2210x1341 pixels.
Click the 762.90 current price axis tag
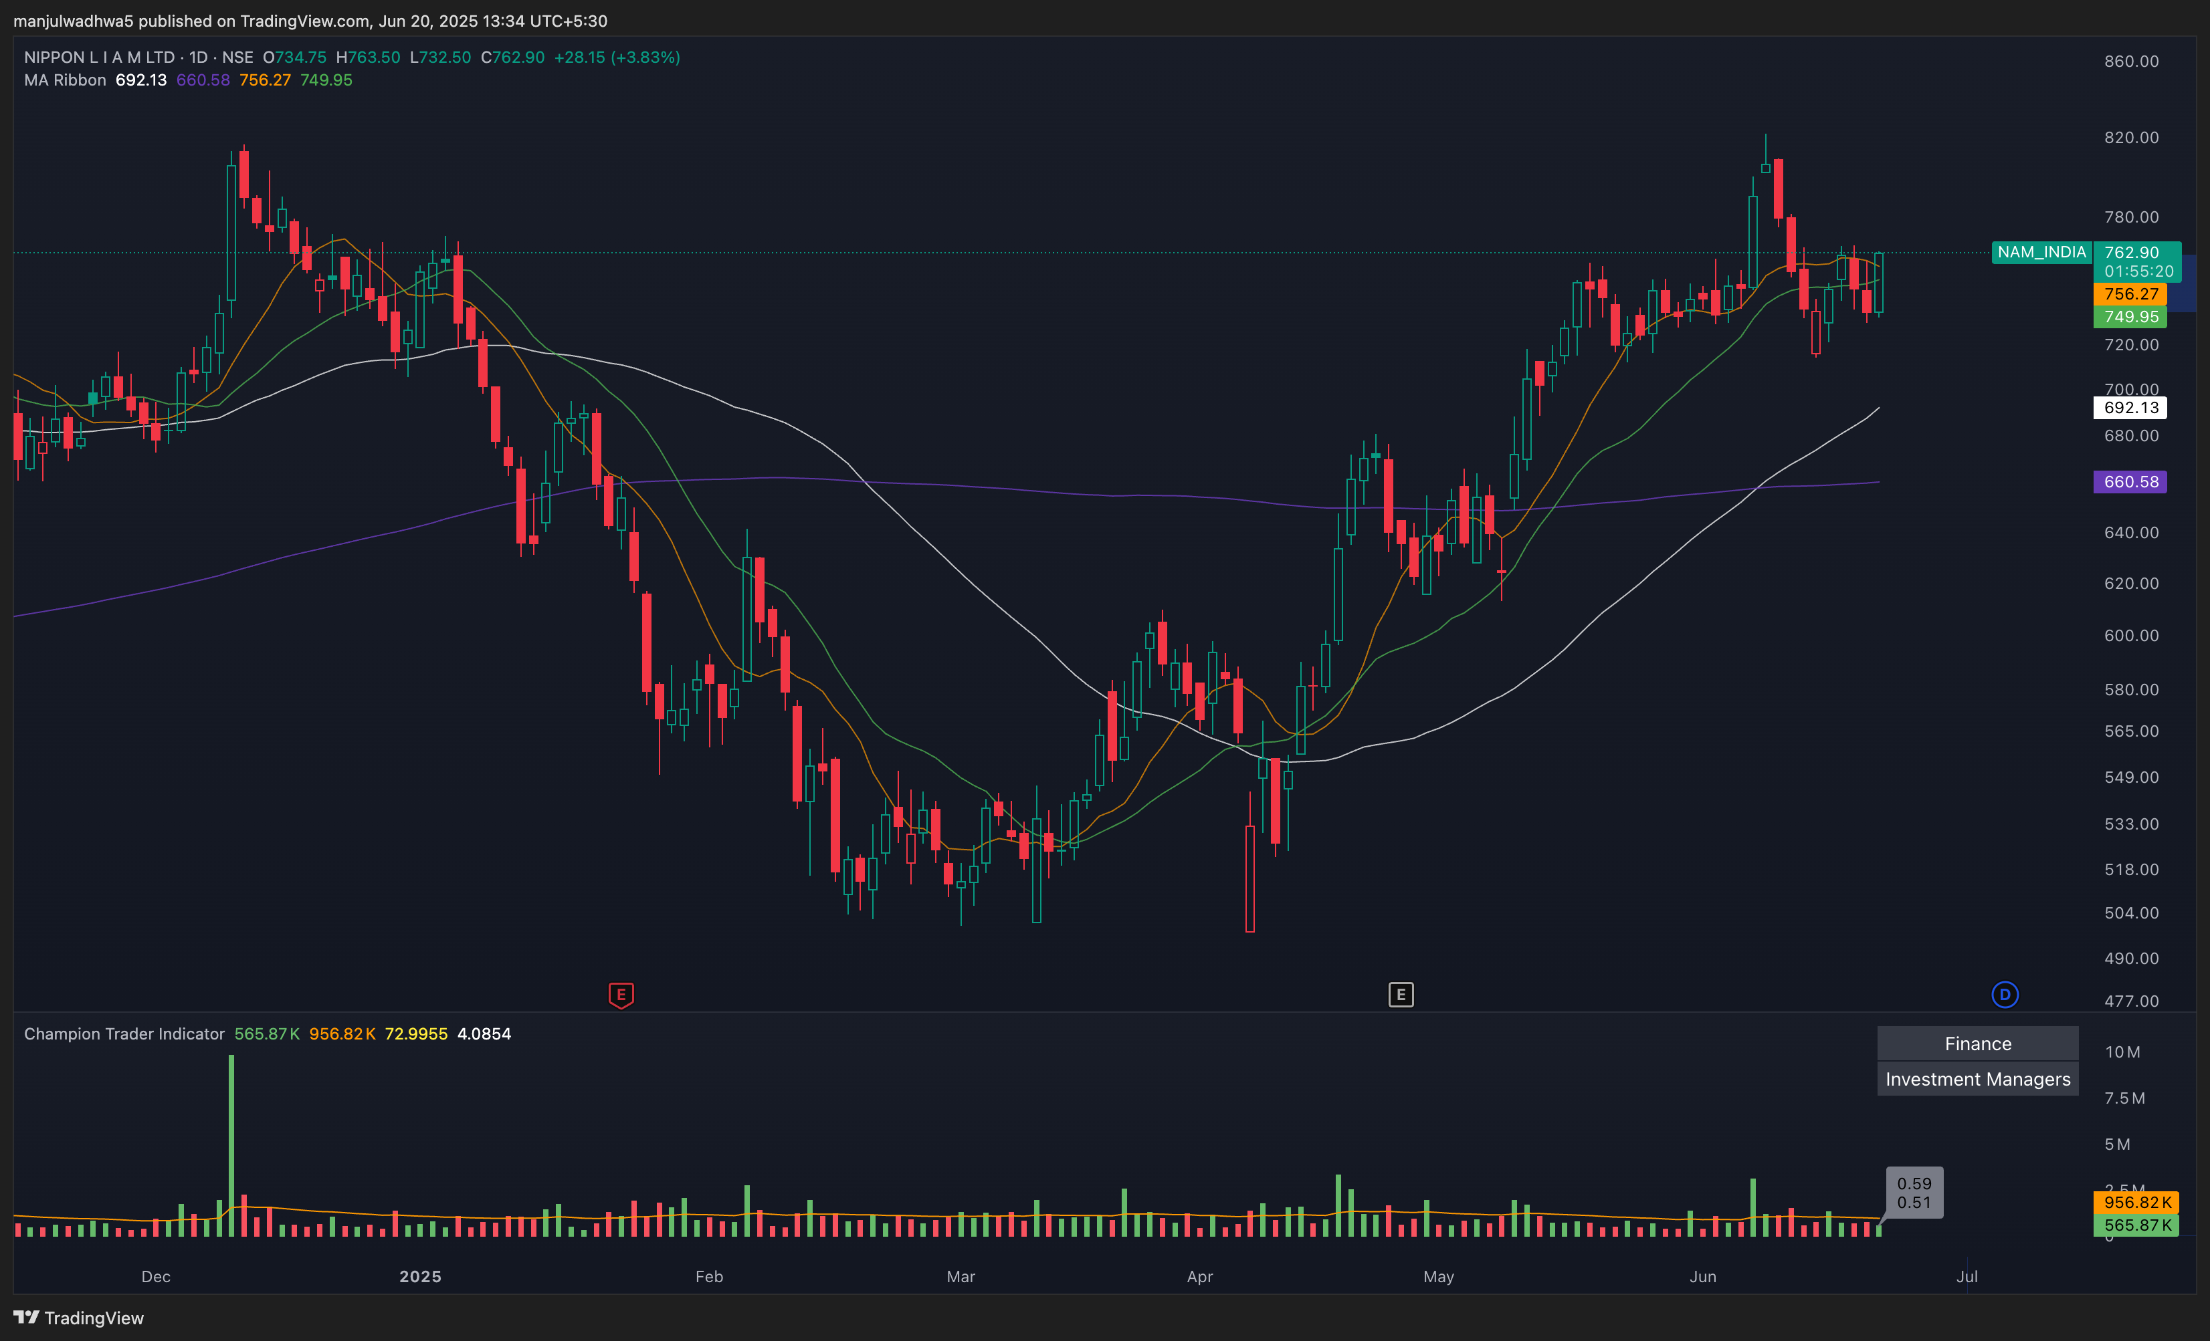click(x=2131, y=253)
